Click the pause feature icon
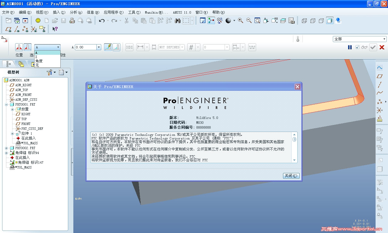Viewport: 388px width, 233px height. 350,47
